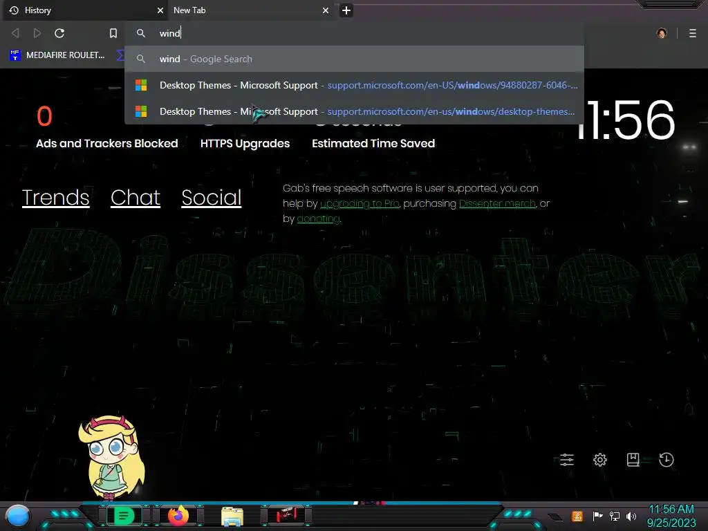Open a new browser tab with plus button
The width and height of the screenshot is (708, 531).
(346, 10)
